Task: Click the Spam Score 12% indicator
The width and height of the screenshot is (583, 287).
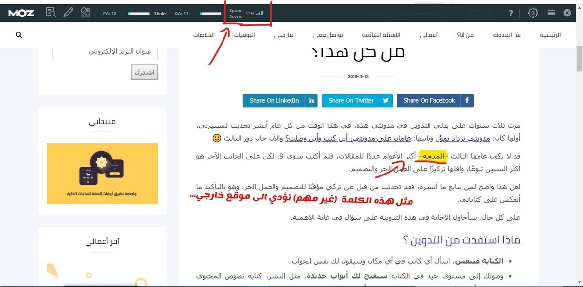Action: (246, 13)
